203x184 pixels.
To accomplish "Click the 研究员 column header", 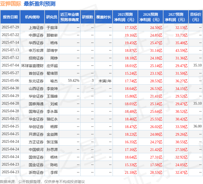I will 52,17.
